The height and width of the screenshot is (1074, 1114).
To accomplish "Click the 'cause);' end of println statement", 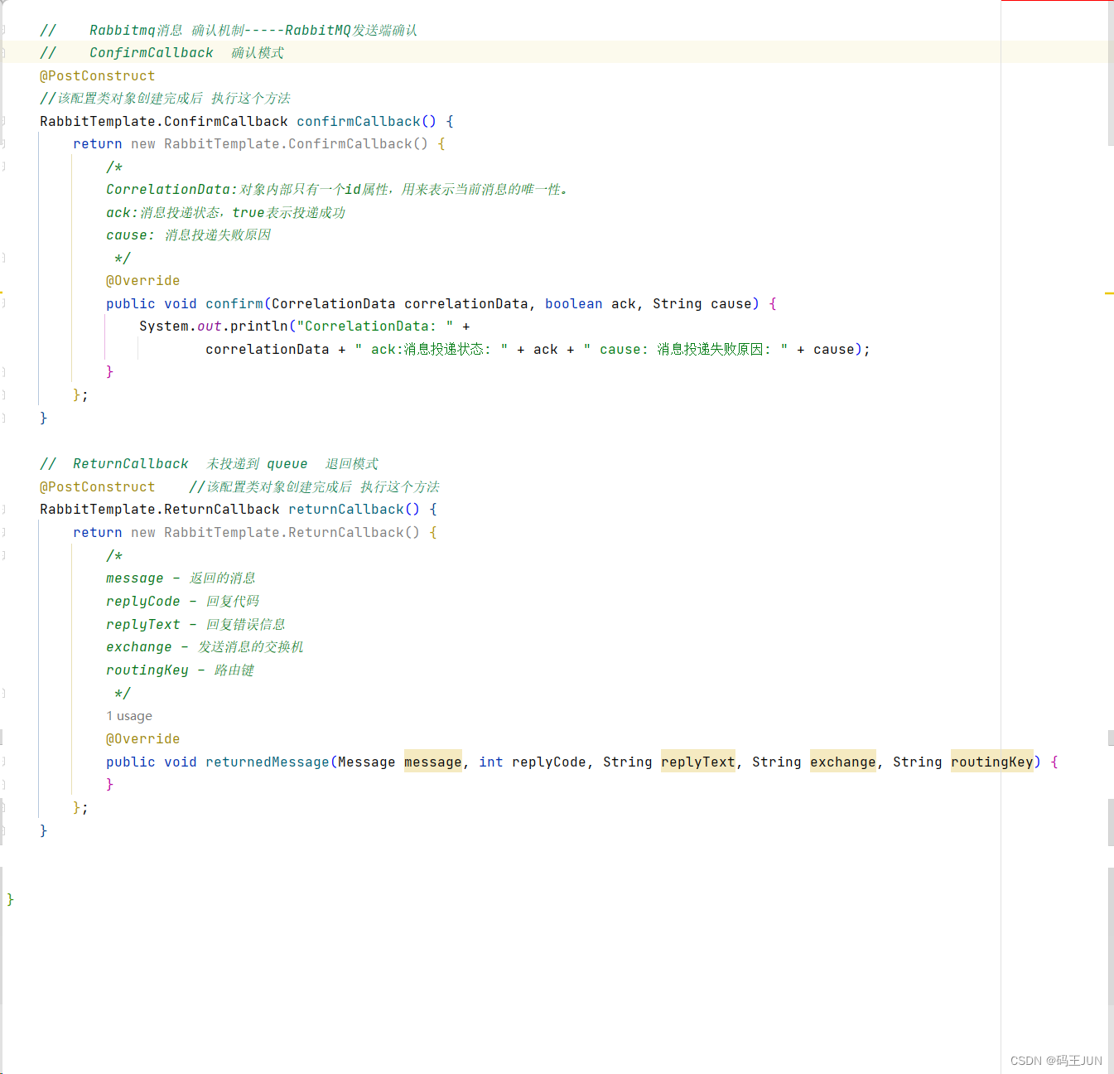I will [x=842, y=349].
